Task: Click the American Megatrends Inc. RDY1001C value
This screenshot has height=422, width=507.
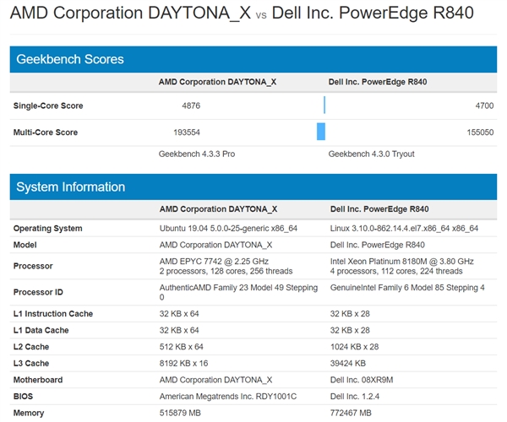Action: (227, 397)
